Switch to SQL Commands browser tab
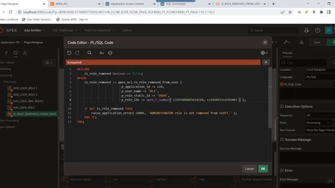 (185, 4)
